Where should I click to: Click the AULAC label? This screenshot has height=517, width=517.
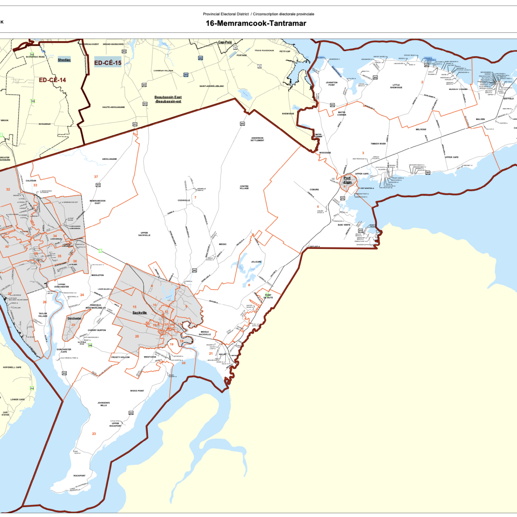pos(222,354)
